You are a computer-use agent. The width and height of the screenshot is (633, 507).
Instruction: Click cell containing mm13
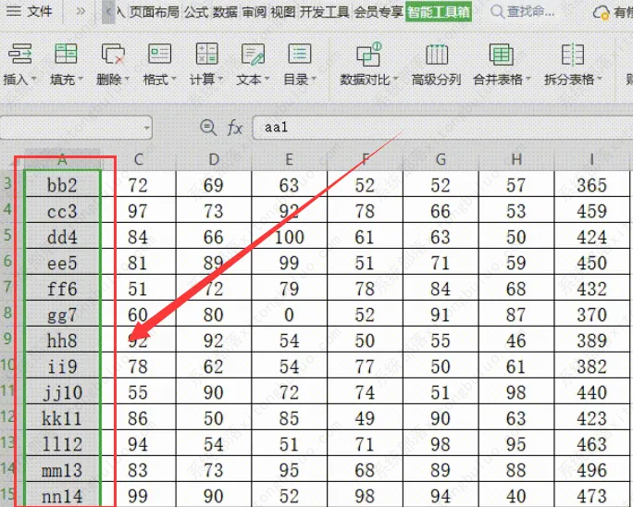coord(62,470)
